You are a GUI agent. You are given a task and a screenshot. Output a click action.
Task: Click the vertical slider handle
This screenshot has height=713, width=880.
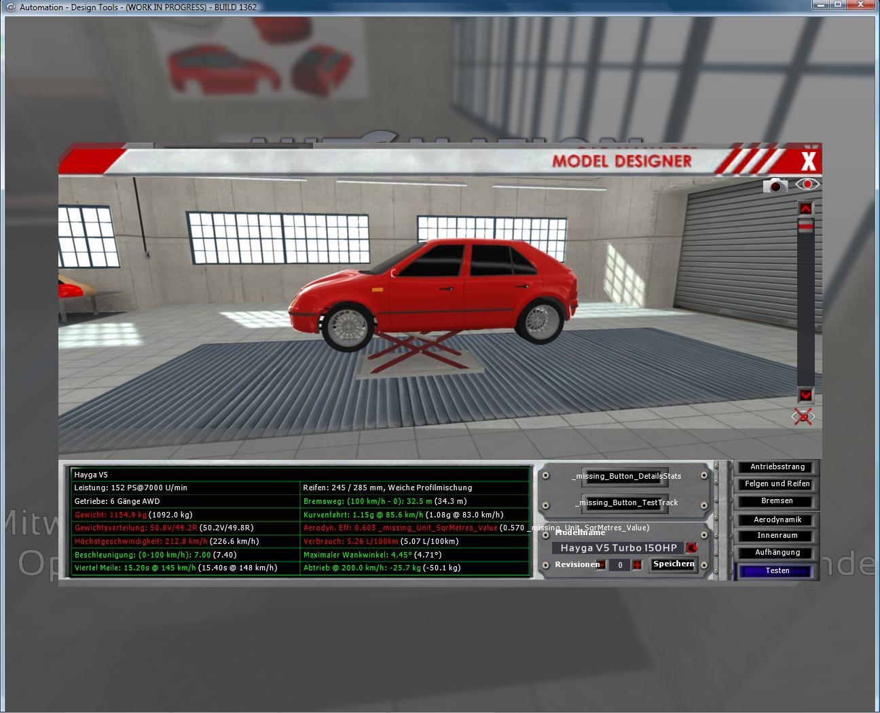[805, 227]
